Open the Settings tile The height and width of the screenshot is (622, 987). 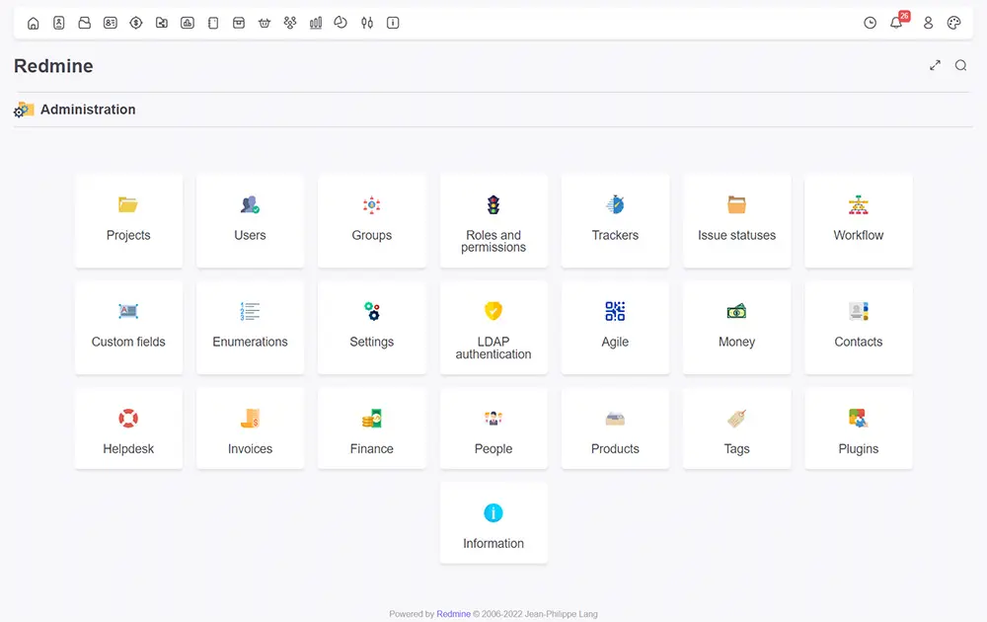(371, 328)
